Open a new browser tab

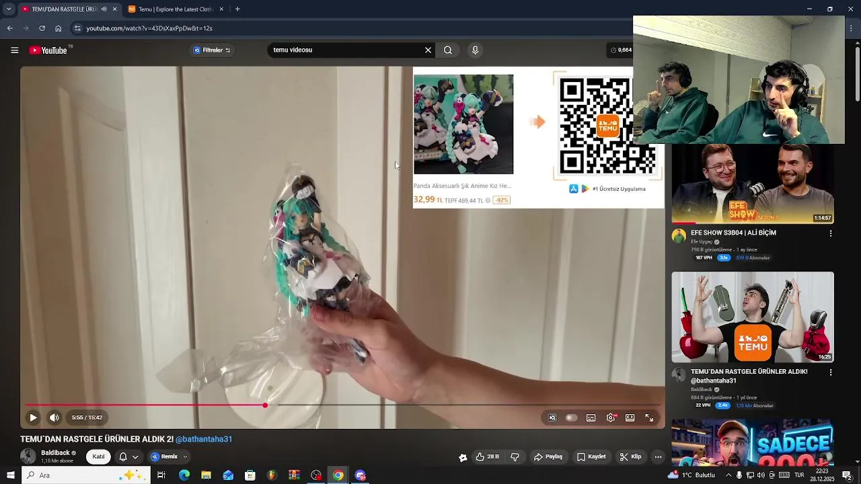point(237,9)
